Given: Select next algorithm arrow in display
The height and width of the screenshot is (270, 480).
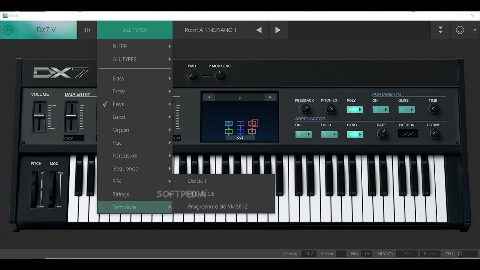Looking at the screenshot, I should (x=270, y=97).
